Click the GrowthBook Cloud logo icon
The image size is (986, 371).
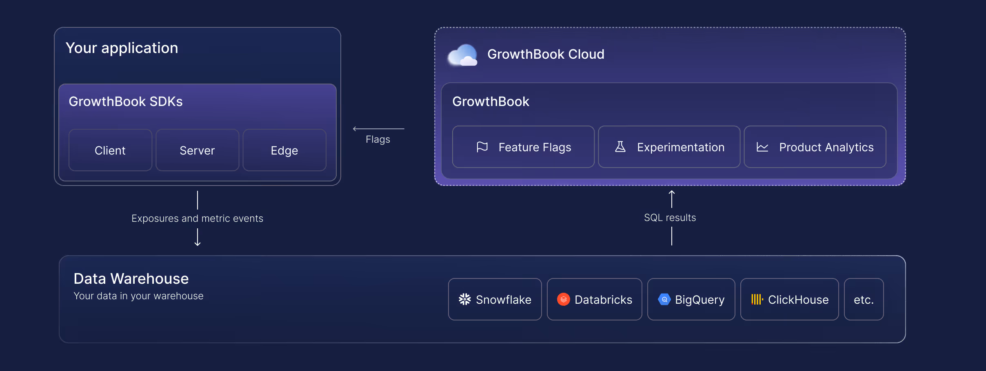(x=463, y=54)
